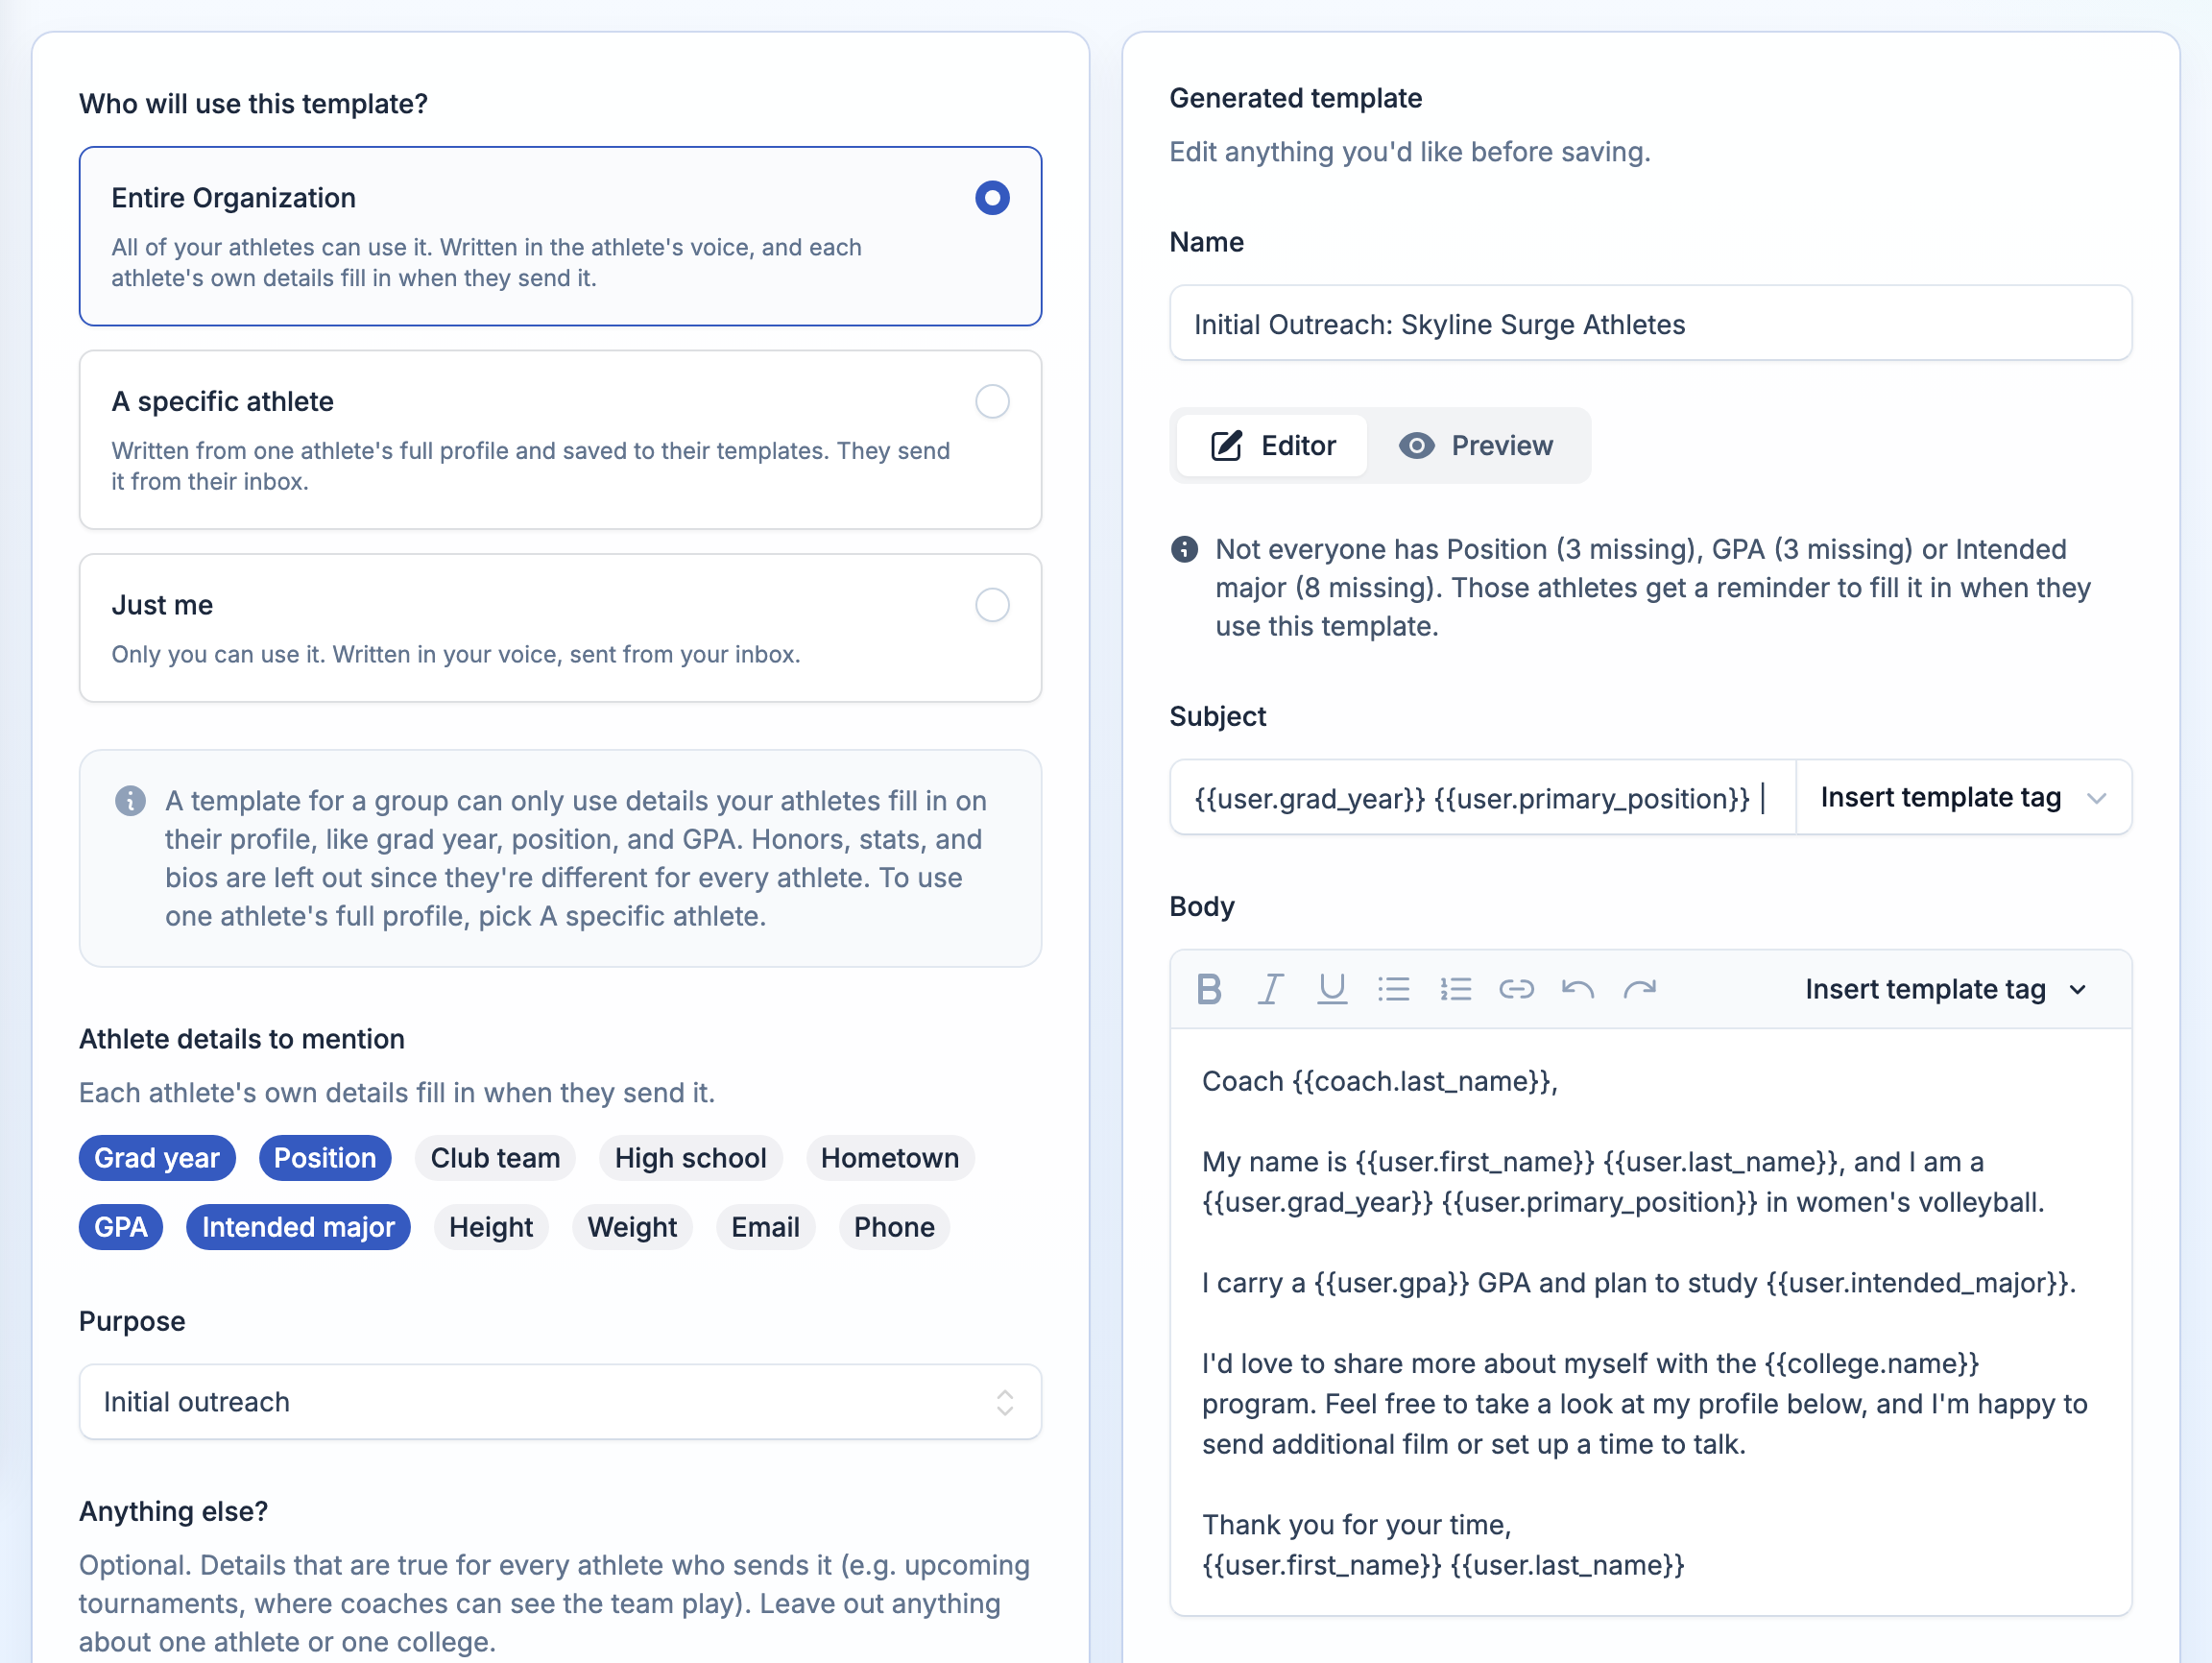Click the 'Athlete details to mention' heading

242,1039
